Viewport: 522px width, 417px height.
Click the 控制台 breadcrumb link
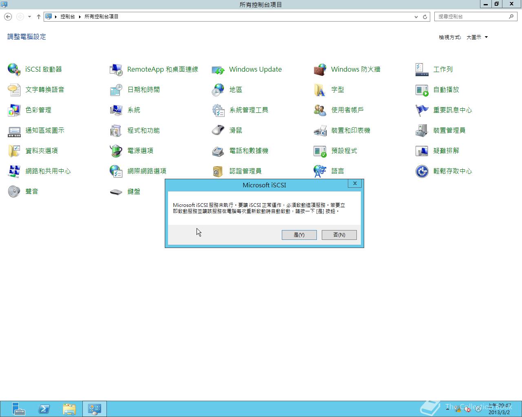tap(68, 17)
